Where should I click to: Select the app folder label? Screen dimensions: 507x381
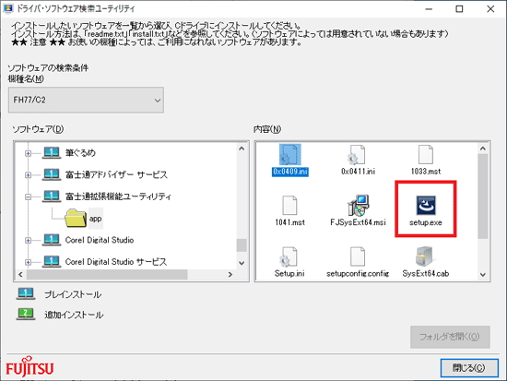(x=96, y=219)
